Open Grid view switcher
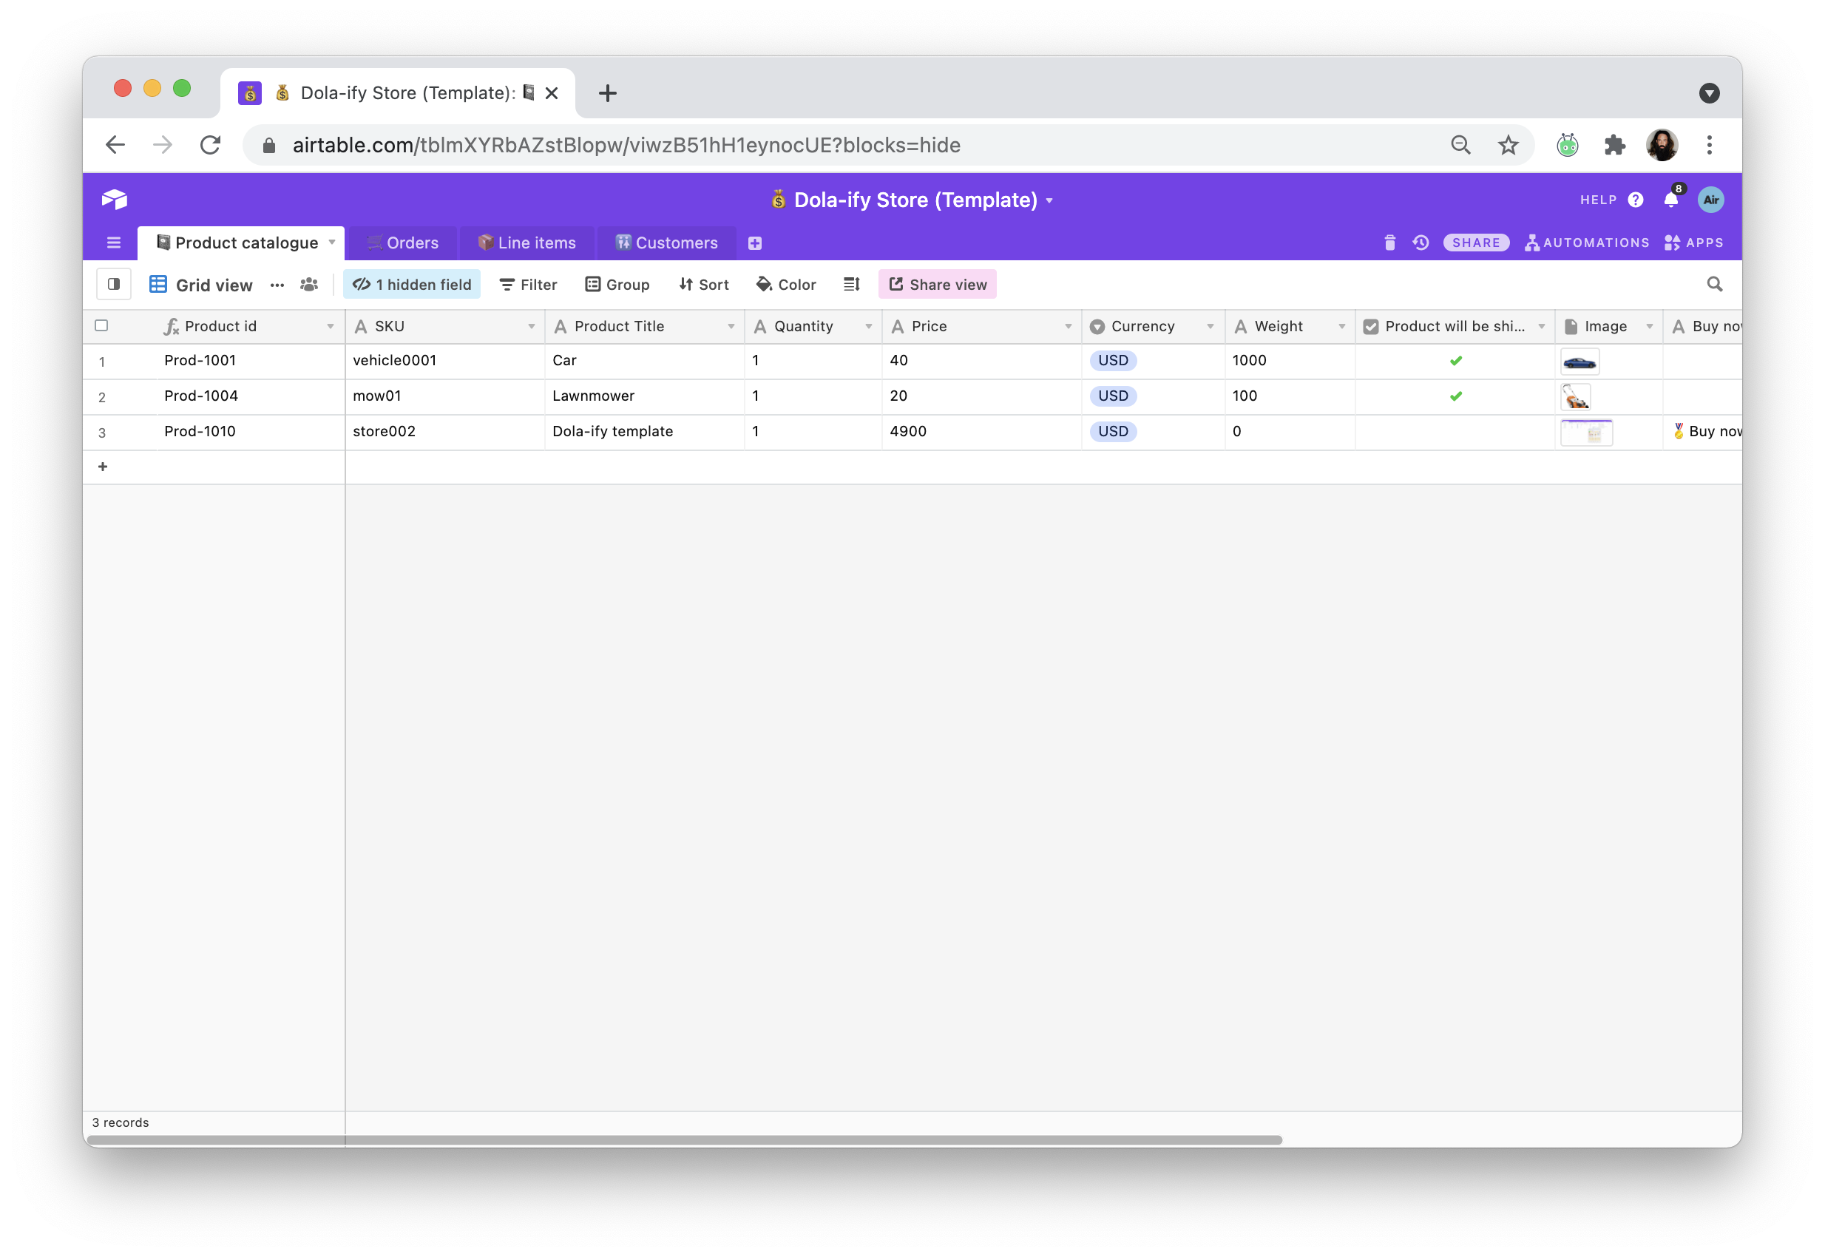The image size is (1825, 1257). 201,285
